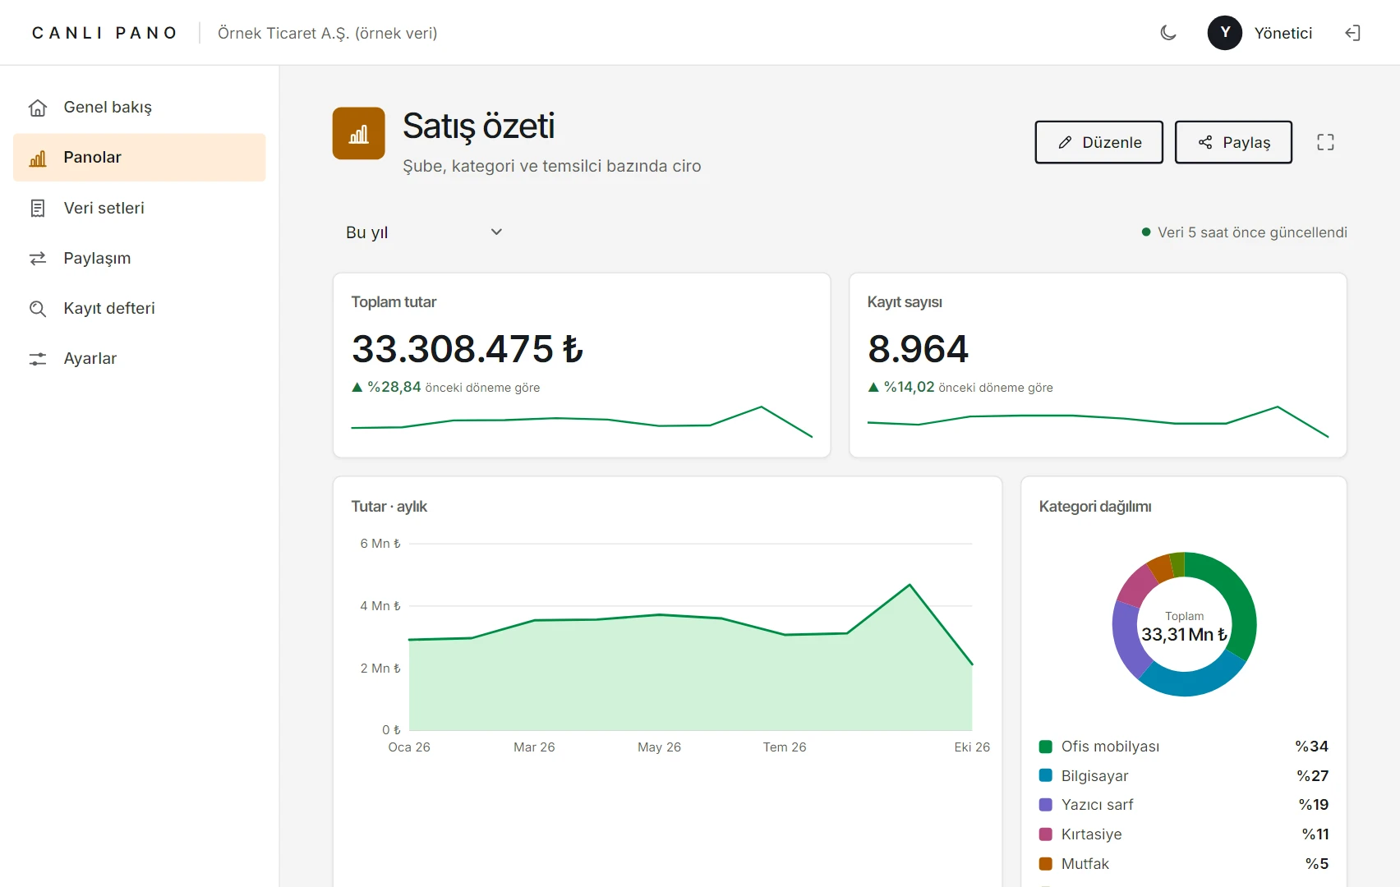This screenshot has height=887, width=1400.
Task: Click the logout arrow icon
Action: coord(1352,33)
